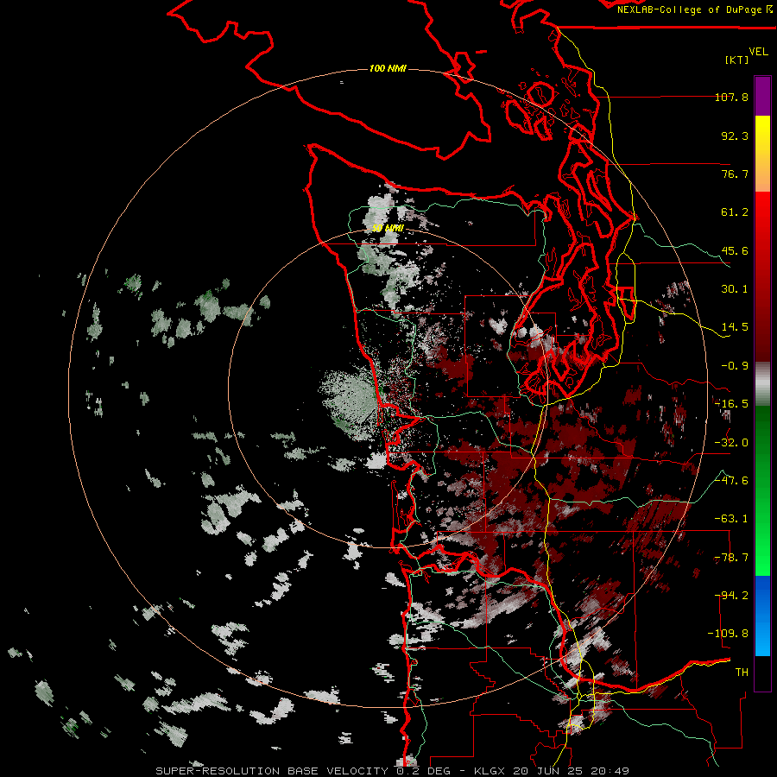Select the 61.2 scale value
Viewport: 777px width, 777px height.
click(735, 212)
